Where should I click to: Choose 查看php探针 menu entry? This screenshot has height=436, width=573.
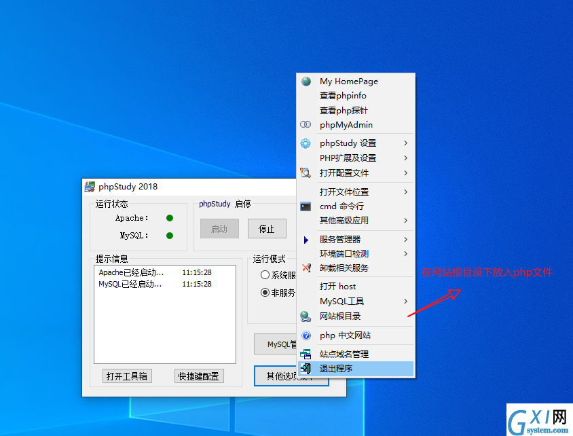[x=356, y=111]
